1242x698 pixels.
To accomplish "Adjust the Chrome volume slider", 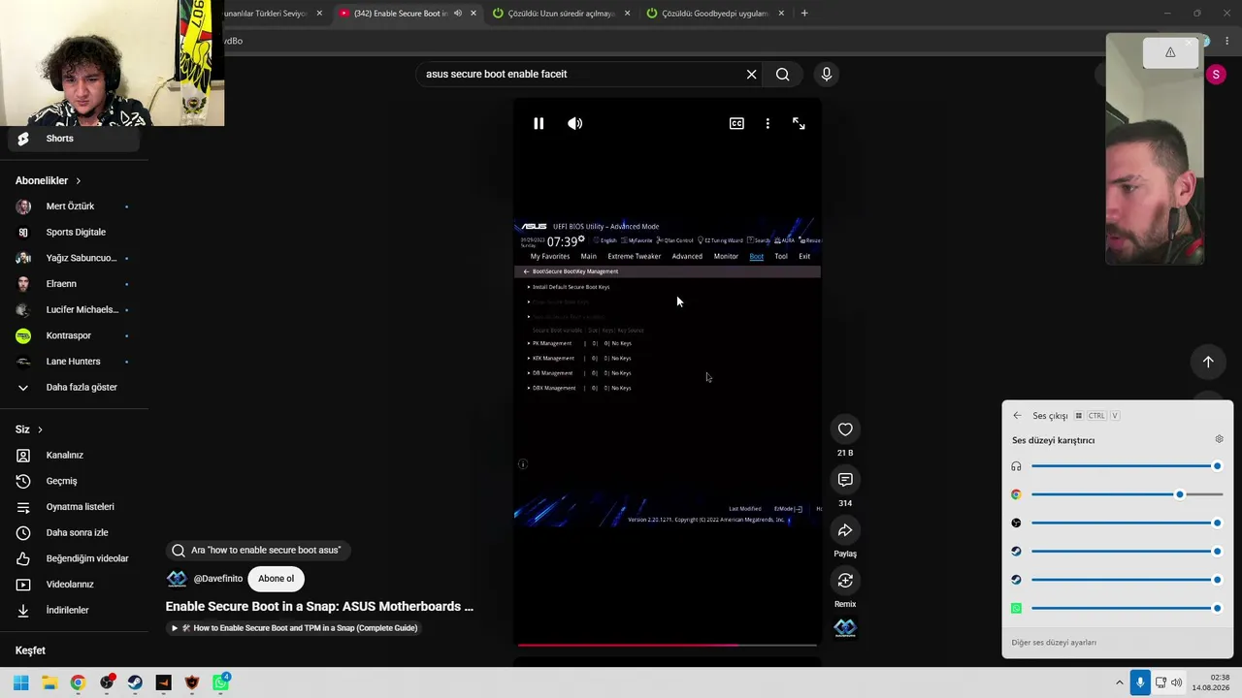I will 1126,494.
